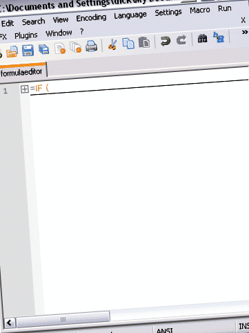Click the horizontal scrollbar left arrow

tap(10, 323)
